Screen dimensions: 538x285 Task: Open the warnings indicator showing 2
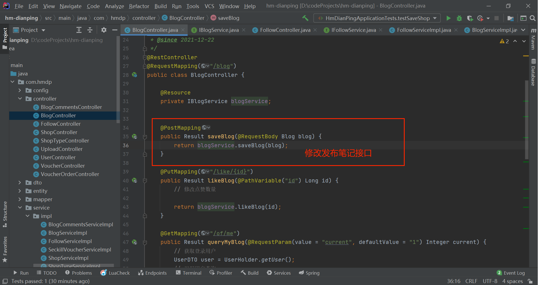click(x=504, y=41)
